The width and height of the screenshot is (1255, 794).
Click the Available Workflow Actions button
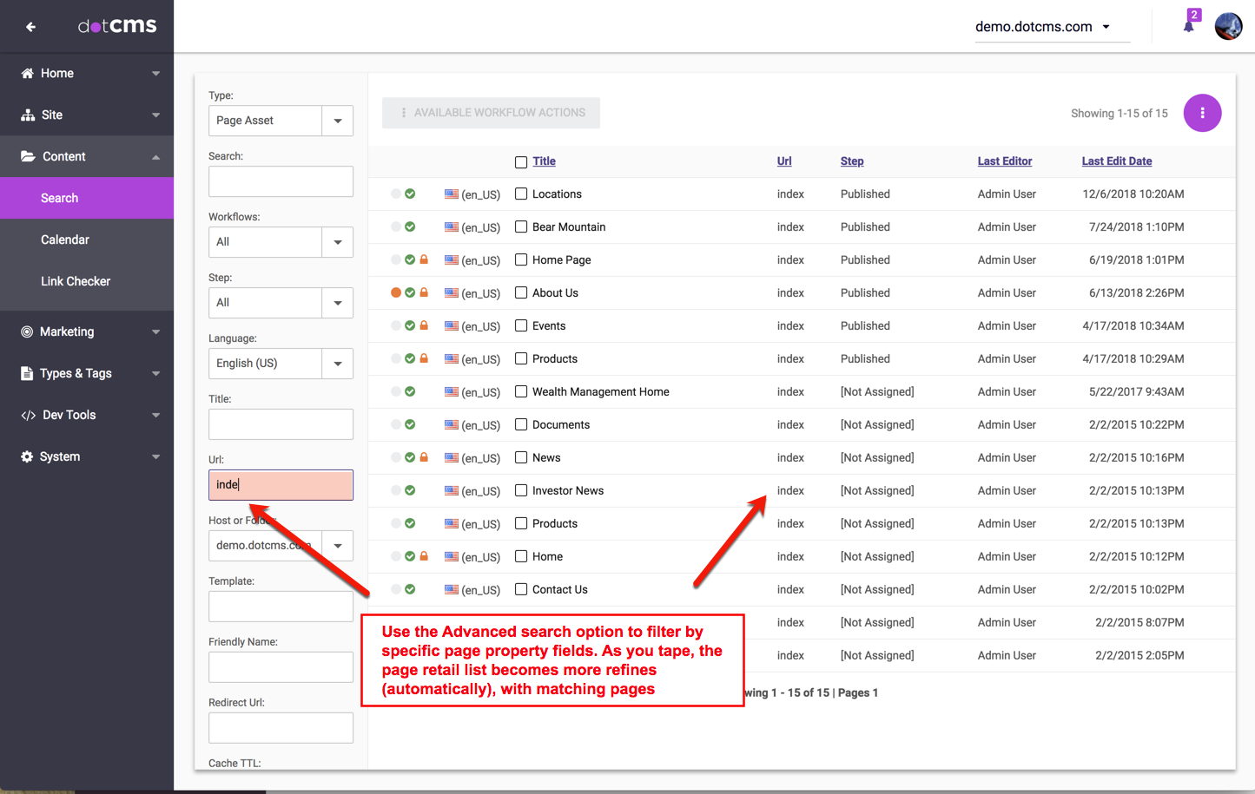point(491,113)
